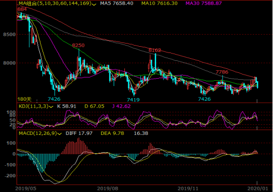Click the -200 MACD axis label
This screenshot has height=192, width=273.
click(10, 176)
